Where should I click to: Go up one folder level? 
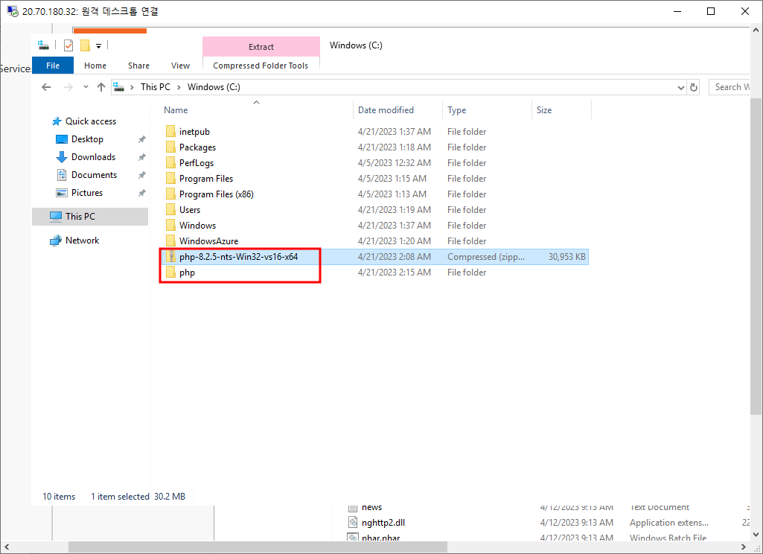pyautogui.click(x=101, y=87)
